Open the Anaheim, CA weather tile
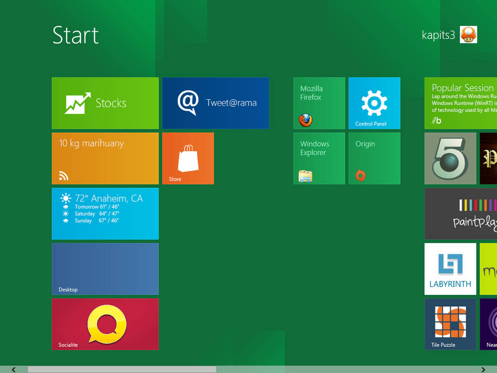497x373 pixels. click(x=105, y=213)
